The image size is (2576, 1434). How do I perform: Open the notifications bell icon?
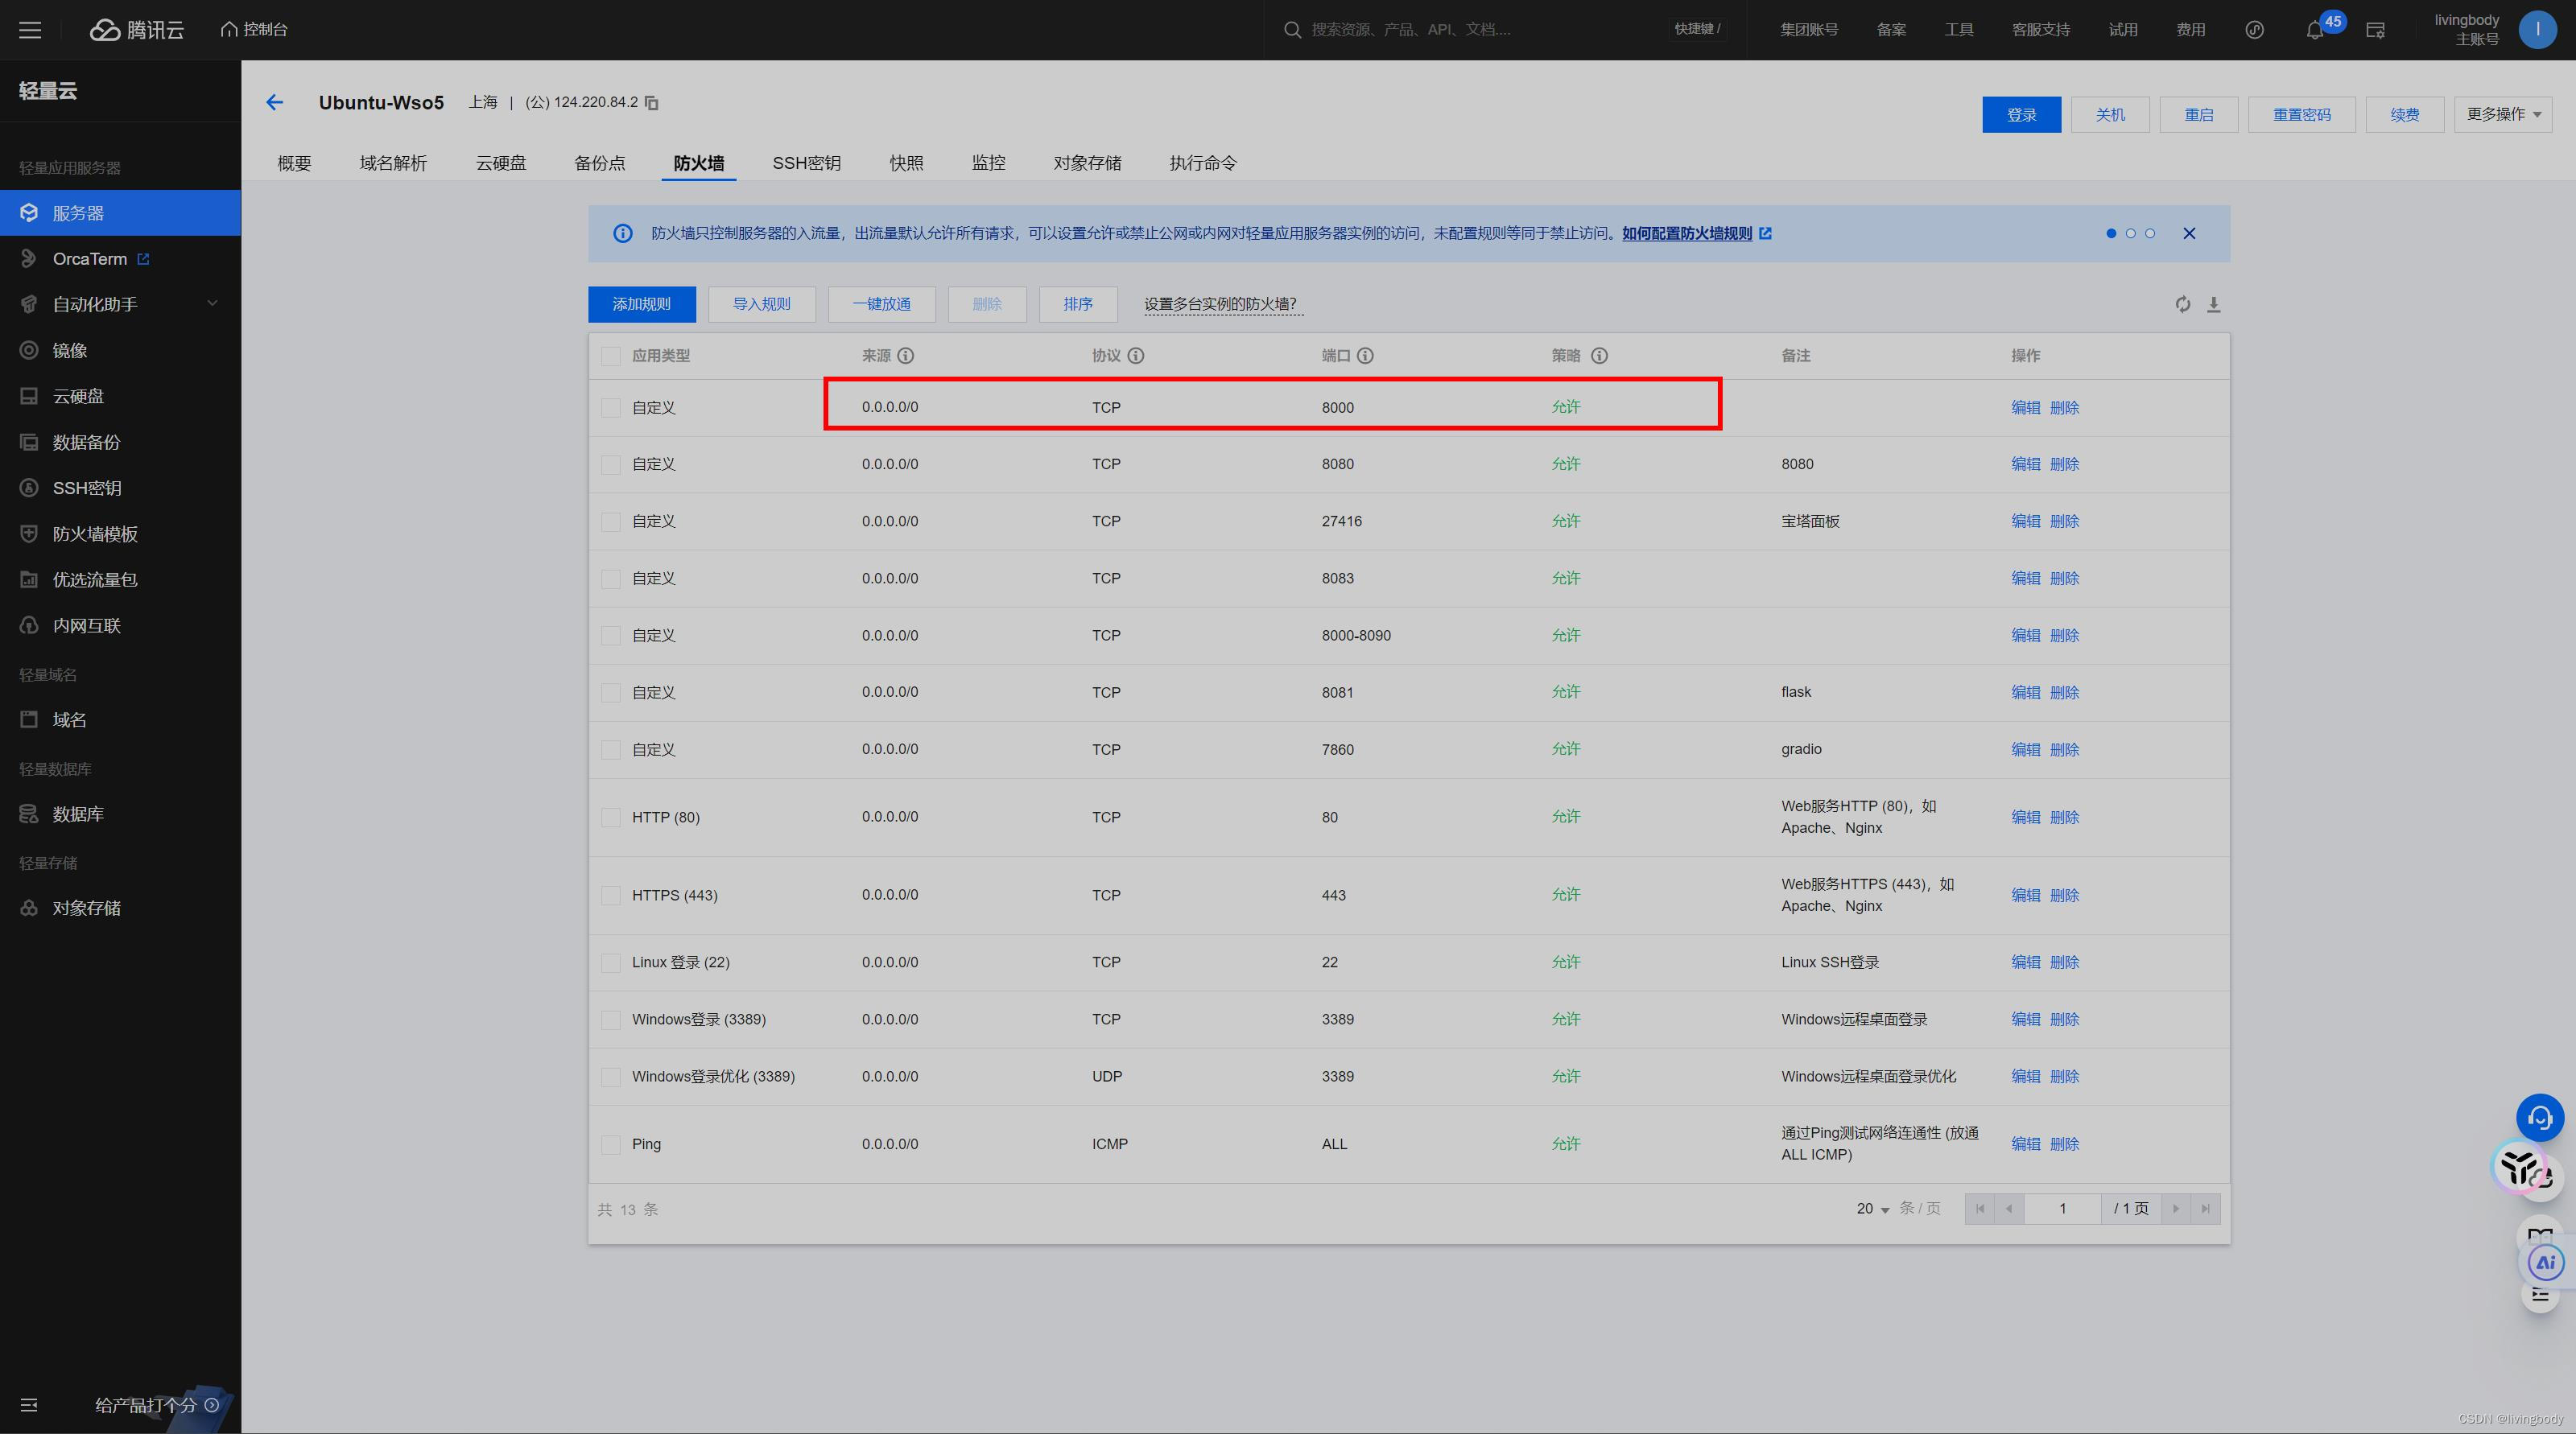coord(2314,30)
